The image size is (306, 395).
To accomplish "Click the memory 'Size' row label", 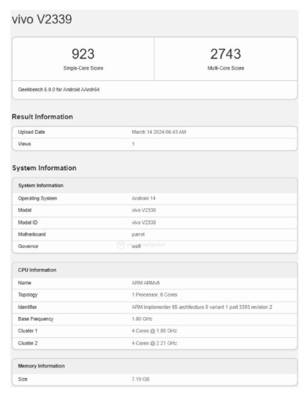I will point(23,379).
